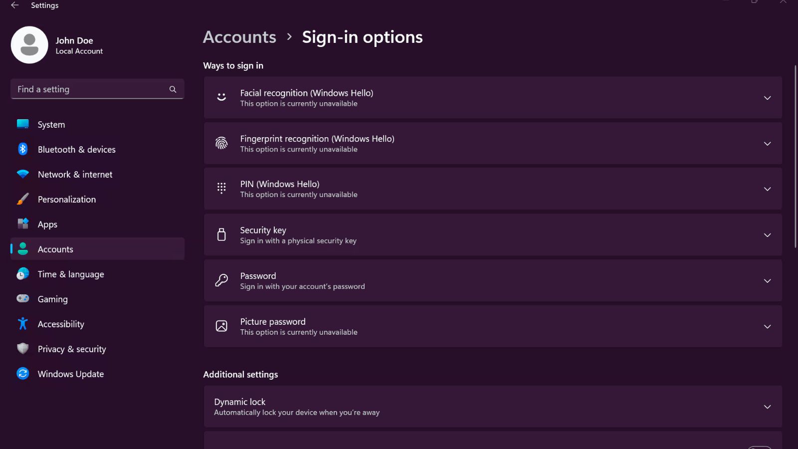Expand the Security key chevron
Image resolution: width=798 pixels, height=449 pixels.
(767, 235)
